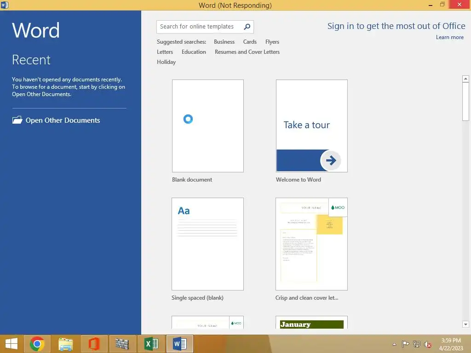This screenshot has height=353, width=471.
Task: Switch to Excel in the taskbar
Action: coord(151,344)
